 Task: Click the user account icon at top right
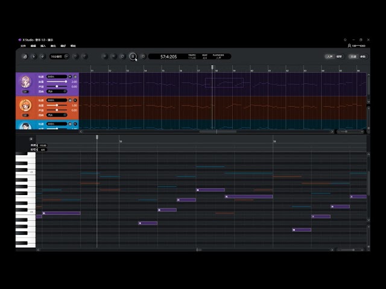point(349,46)
